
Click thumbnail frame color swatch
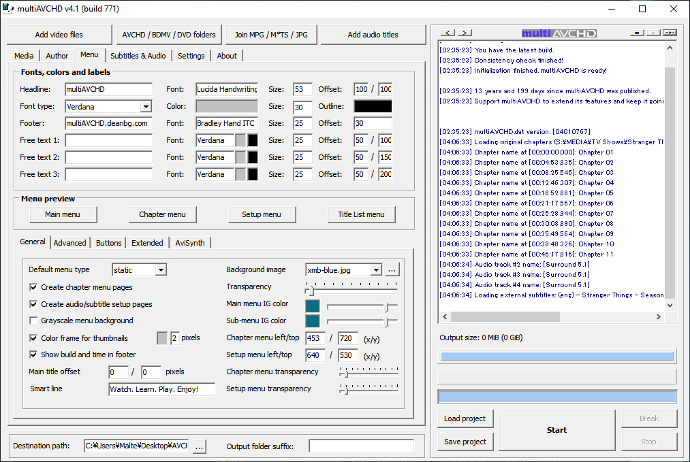[162, 338]
